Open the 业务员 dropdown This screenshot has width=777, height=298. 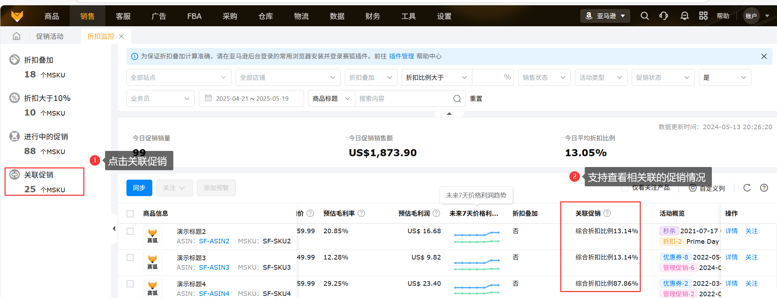coord(160,98)
